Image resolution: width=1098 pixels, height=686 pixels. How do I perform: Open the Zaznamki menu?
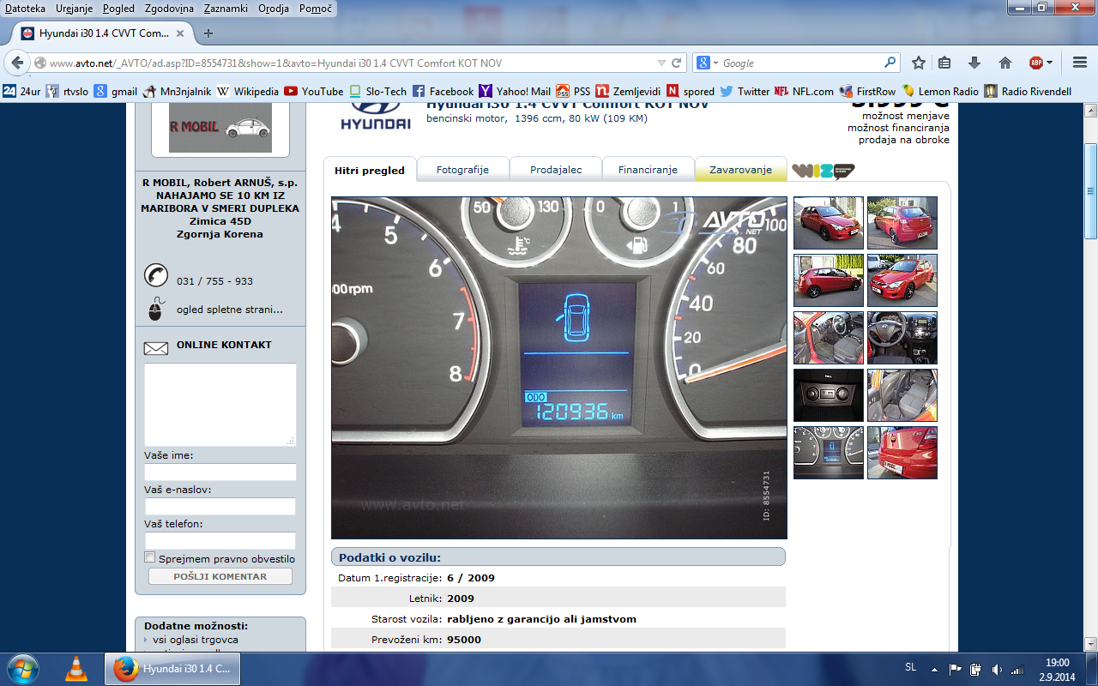226,8
